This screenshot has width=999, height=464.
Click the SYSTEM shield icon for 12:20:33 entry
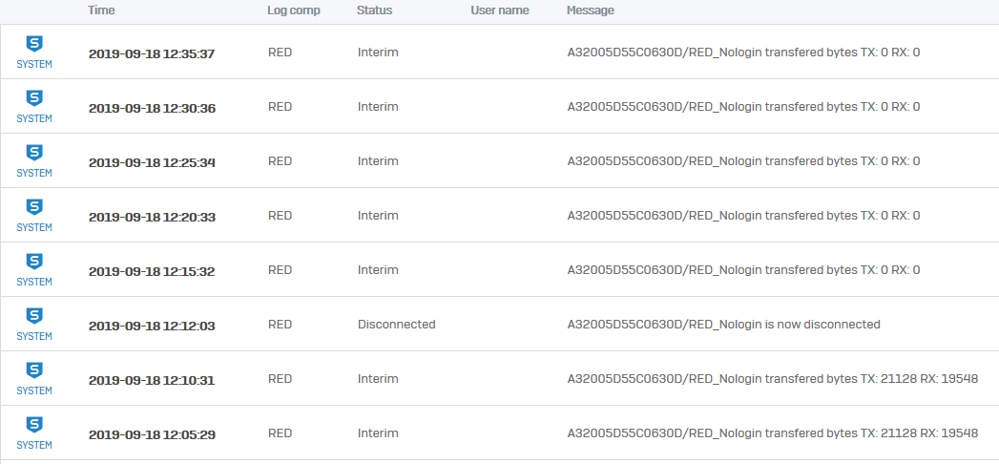(x=34, y=207)
